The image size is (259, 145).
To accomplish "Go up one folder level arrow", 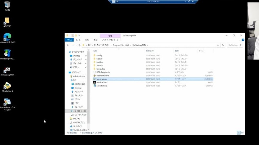I will 80,45.
